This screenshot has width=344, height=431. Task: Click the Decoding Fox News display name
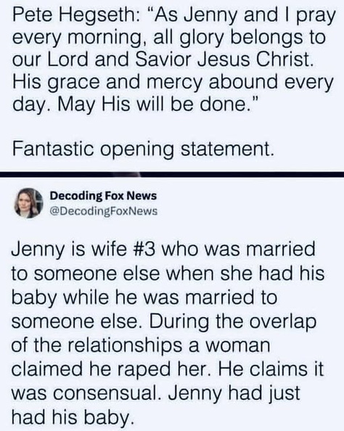pyautogui.click(x=103, y=196)
